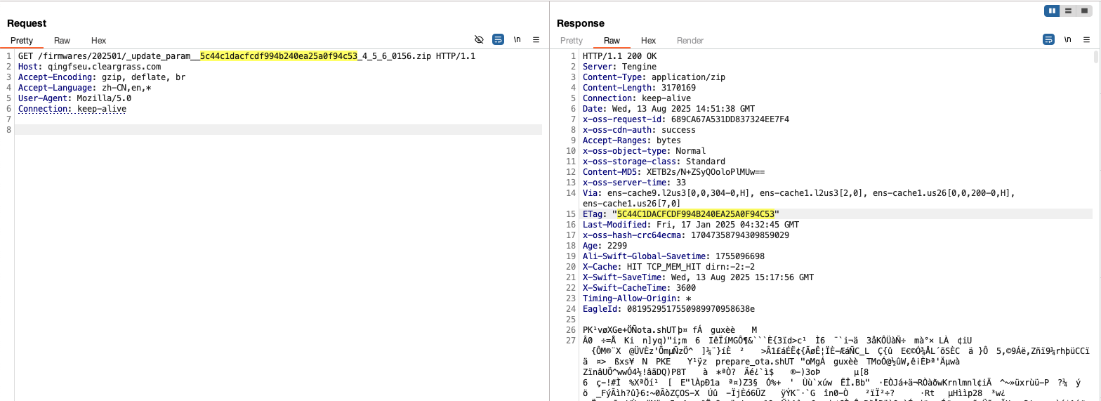Image resolution: width=1101 pixels, height=401 pixels.
Task: Place cursor on empty request line 8
Action: tap(278, 130)
